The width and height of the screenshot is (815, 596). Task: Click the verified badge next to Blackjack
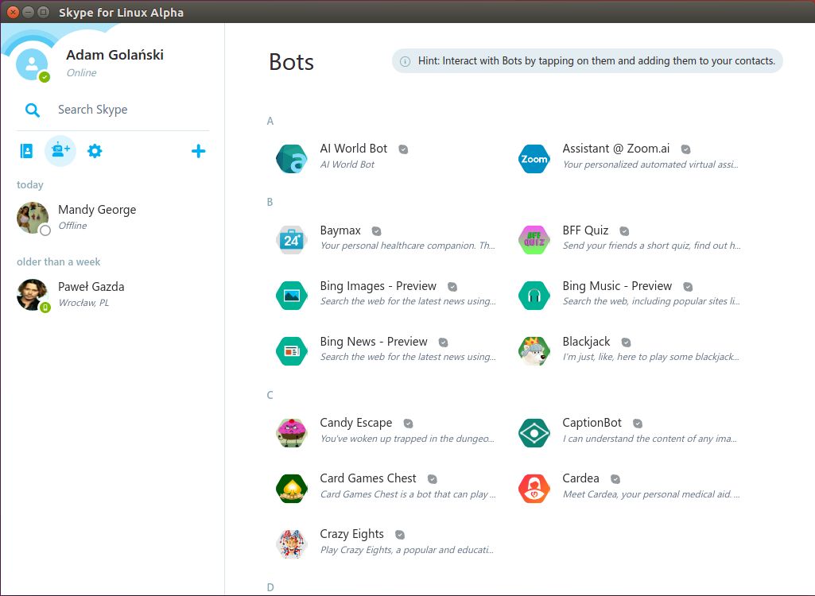(627, 343)
